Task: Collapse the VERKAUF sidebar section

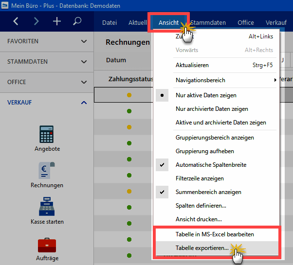Action: point(47,103)
